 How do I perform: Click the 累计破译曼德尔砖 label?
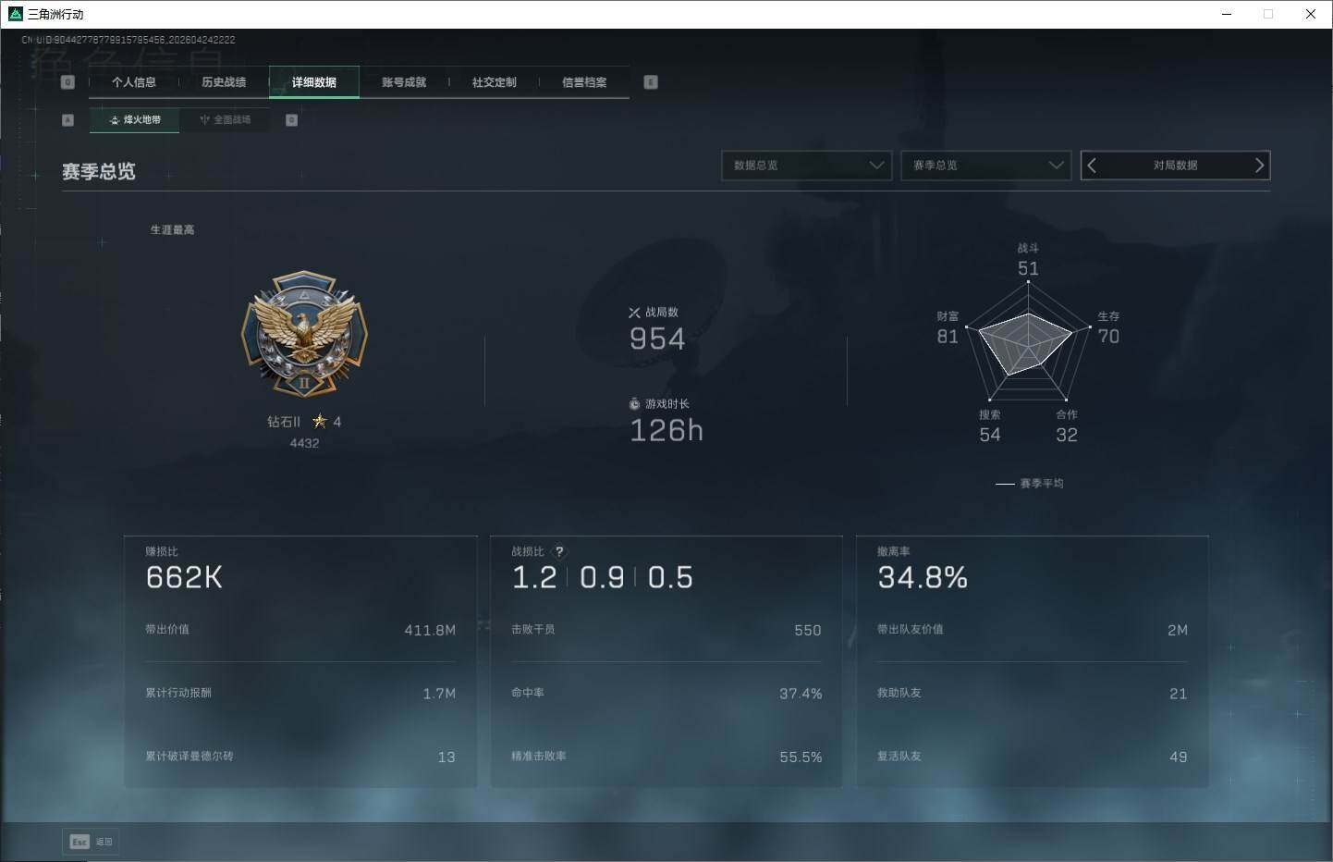(190, 757)
